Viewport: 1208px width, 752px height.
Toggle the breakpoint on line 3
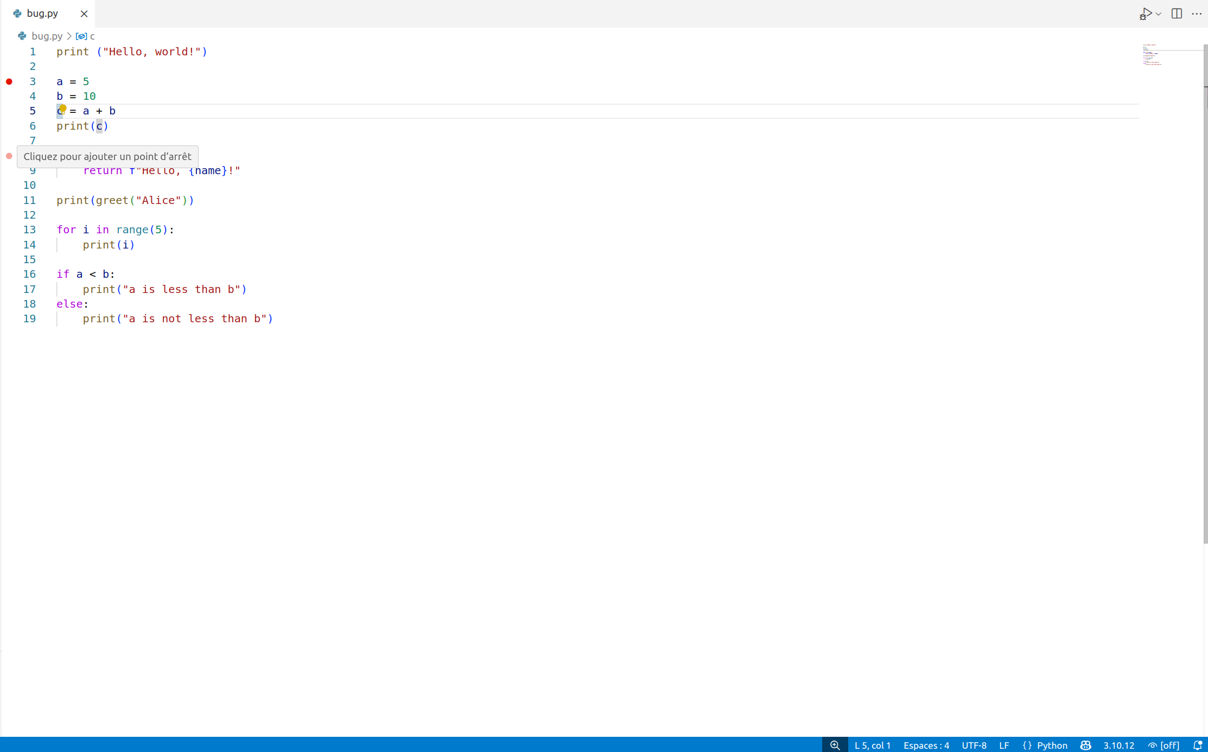point(9,81)
